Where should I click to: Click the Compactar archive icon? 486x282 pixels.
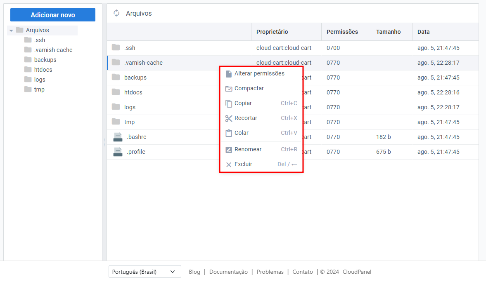[229, 89]
